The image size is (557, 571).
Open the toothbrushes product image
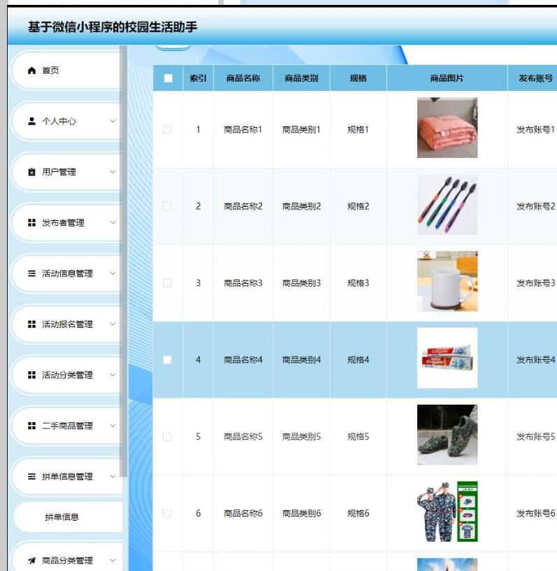tap(447, 205)
